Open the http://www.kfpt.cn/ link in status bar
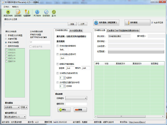The height and width of the screenshot is (125, 167). [x=137, y=122]
